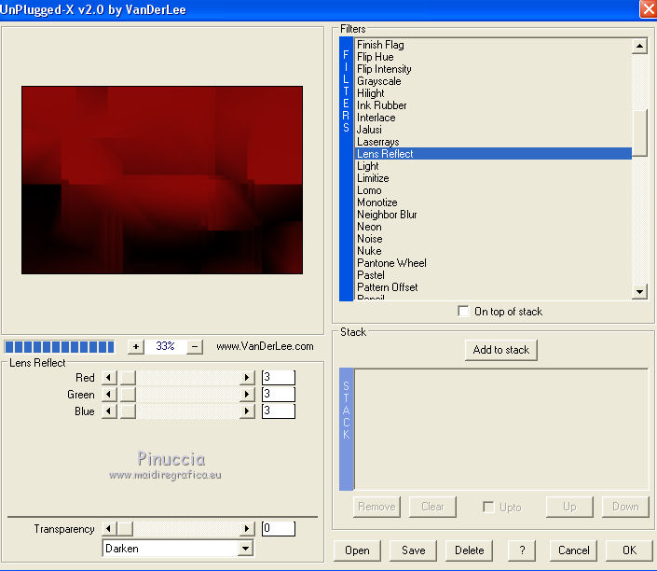Select the Light filter
Screen dimensions: 657x571
(x=493, y=166)
